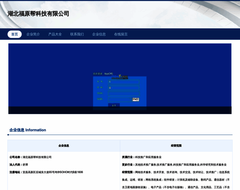240x190 pixels.
Task: Click the 经营范围 table column header
Action: point(176,146)
